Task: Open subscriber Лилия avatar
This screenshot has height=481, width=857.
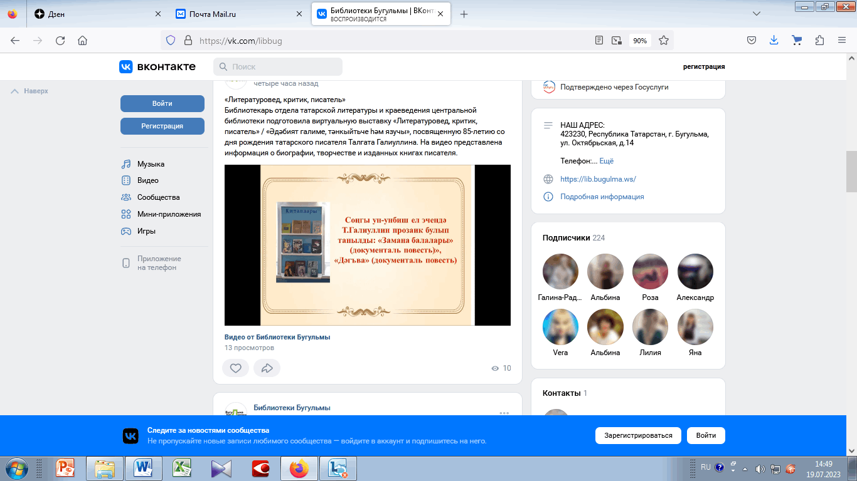Action: coord(651,327)
